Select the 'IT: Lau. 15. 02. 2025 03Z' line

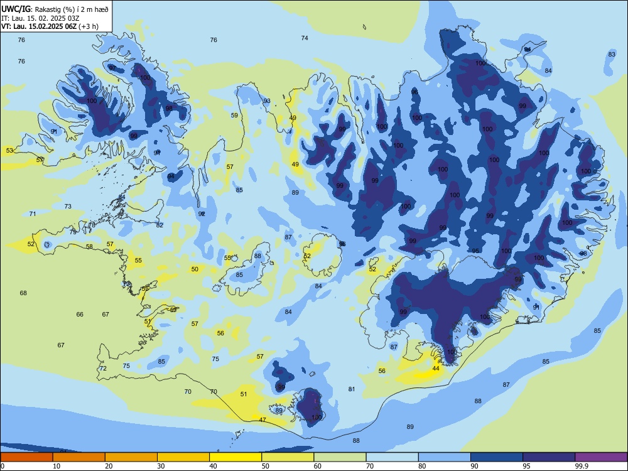click(x=41, y=18)
